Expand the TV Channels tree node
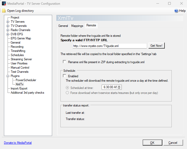This screenshot has width=187, height=149. 8,26
